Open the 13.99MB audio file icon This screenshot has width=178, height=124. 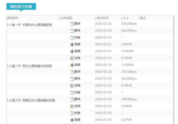tap(72, 51)
